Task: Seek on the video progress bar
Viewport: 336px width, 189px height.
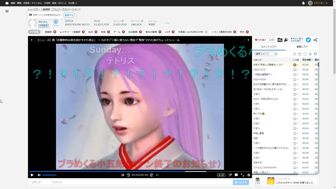Action: pyautogui.click(x=140, y=171)
